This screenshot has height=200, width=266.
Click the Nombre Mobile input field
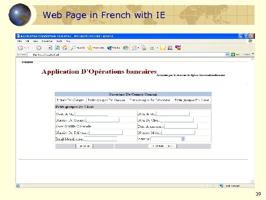click(x=178, y=133)
